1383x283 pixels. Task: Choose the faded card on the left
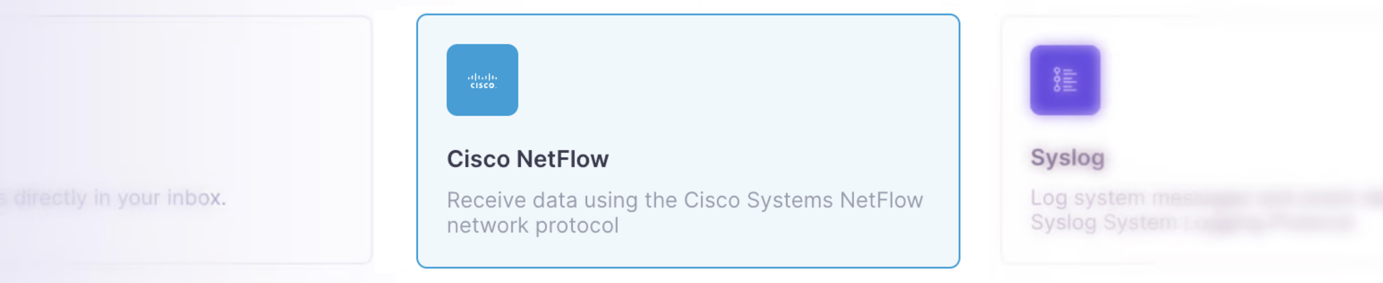[x=185, y=140]
